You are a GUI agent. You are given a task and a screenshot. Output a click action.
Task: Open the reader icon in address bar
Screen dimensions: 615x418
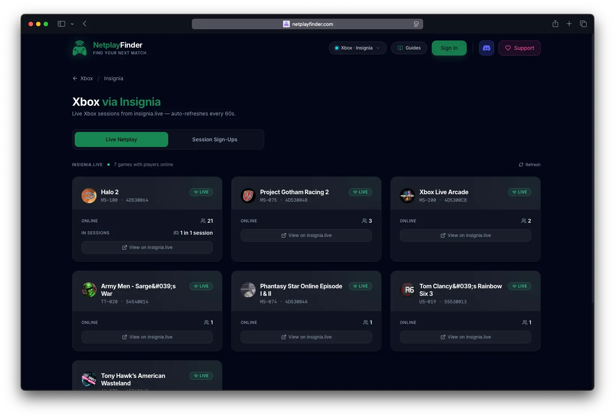pos(416,24)
